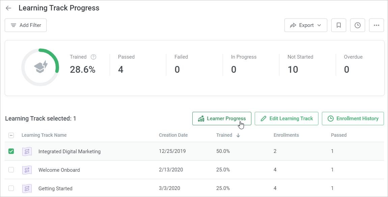388x197 pixels.
Task: Click the back arrow icon
Action: (x=8, y=8)
